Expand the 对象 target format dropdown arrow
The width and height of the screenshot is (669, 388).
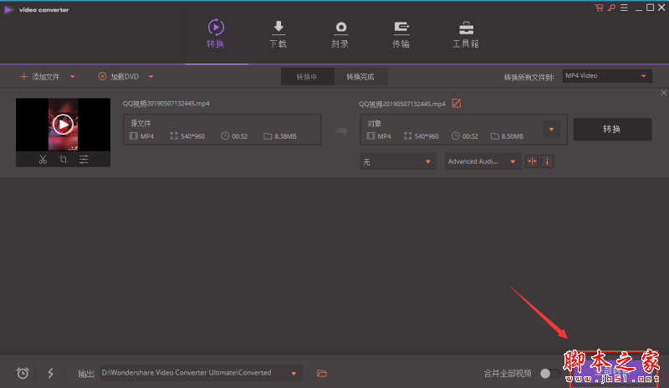[552, 130]
